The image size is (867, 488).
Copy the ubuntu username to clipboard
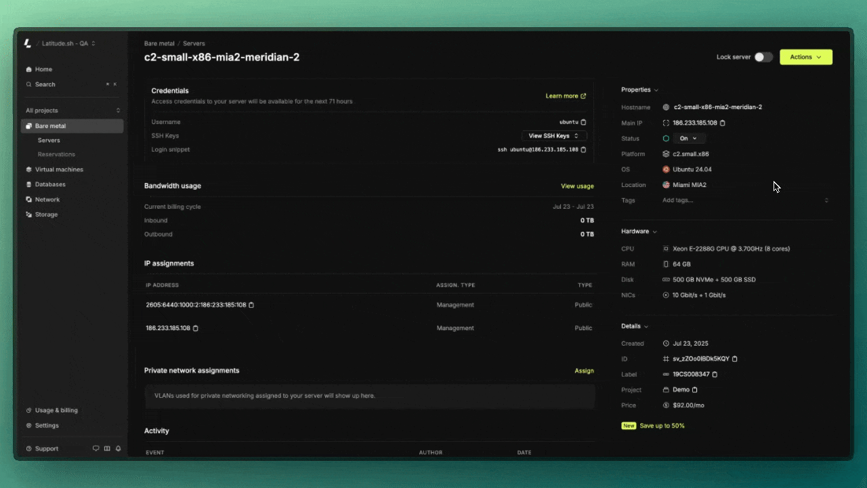(x=584, y=123)
